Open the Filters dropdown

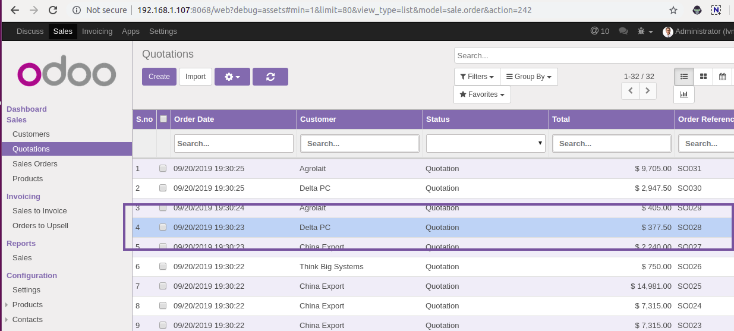point(477,77)
